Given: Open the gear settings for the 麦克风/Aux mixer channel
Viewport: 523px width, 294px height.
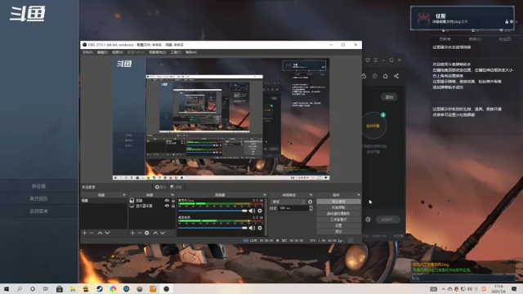Looking at the screenshot, I should click(260, 211).
